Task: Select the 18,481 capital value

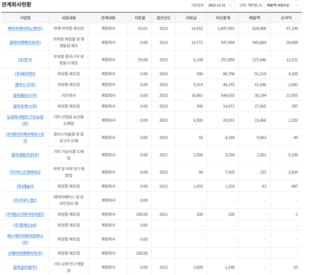Action: tap(197, 96)
